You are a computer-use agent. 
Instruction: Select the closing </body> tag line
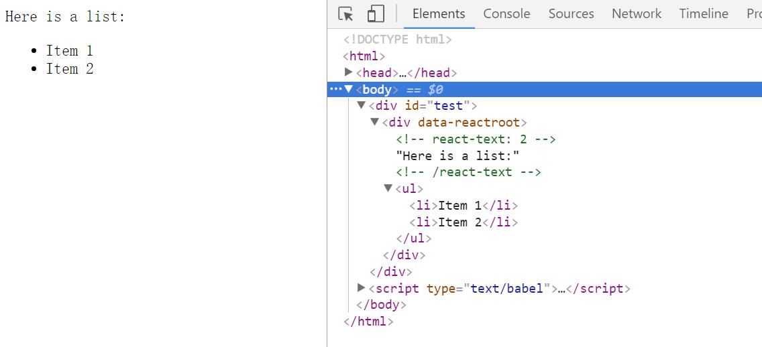381,305
